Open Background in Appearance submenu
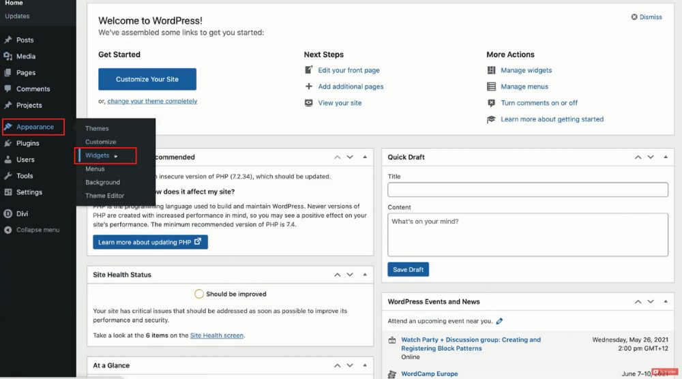The image size is (682, 379). pyautogui.click(x=103, y=182)
